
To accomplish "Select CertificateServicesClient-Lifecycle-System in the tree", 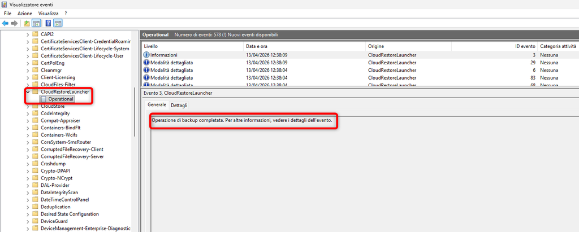I will pos(85,49).
